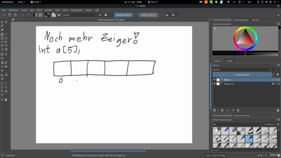281x158 pixels.
Task: Open the brush preset tag 'All' dropdown
Action: click(x=237, y=124)
